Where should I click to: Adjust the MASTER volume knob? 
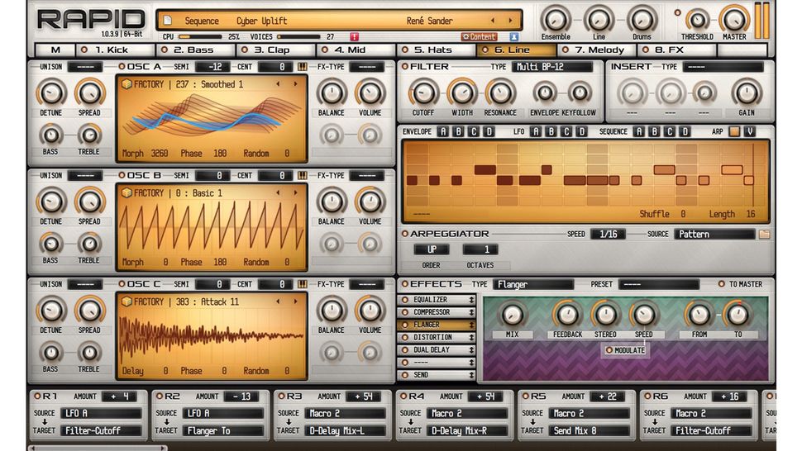click(734, 19)
